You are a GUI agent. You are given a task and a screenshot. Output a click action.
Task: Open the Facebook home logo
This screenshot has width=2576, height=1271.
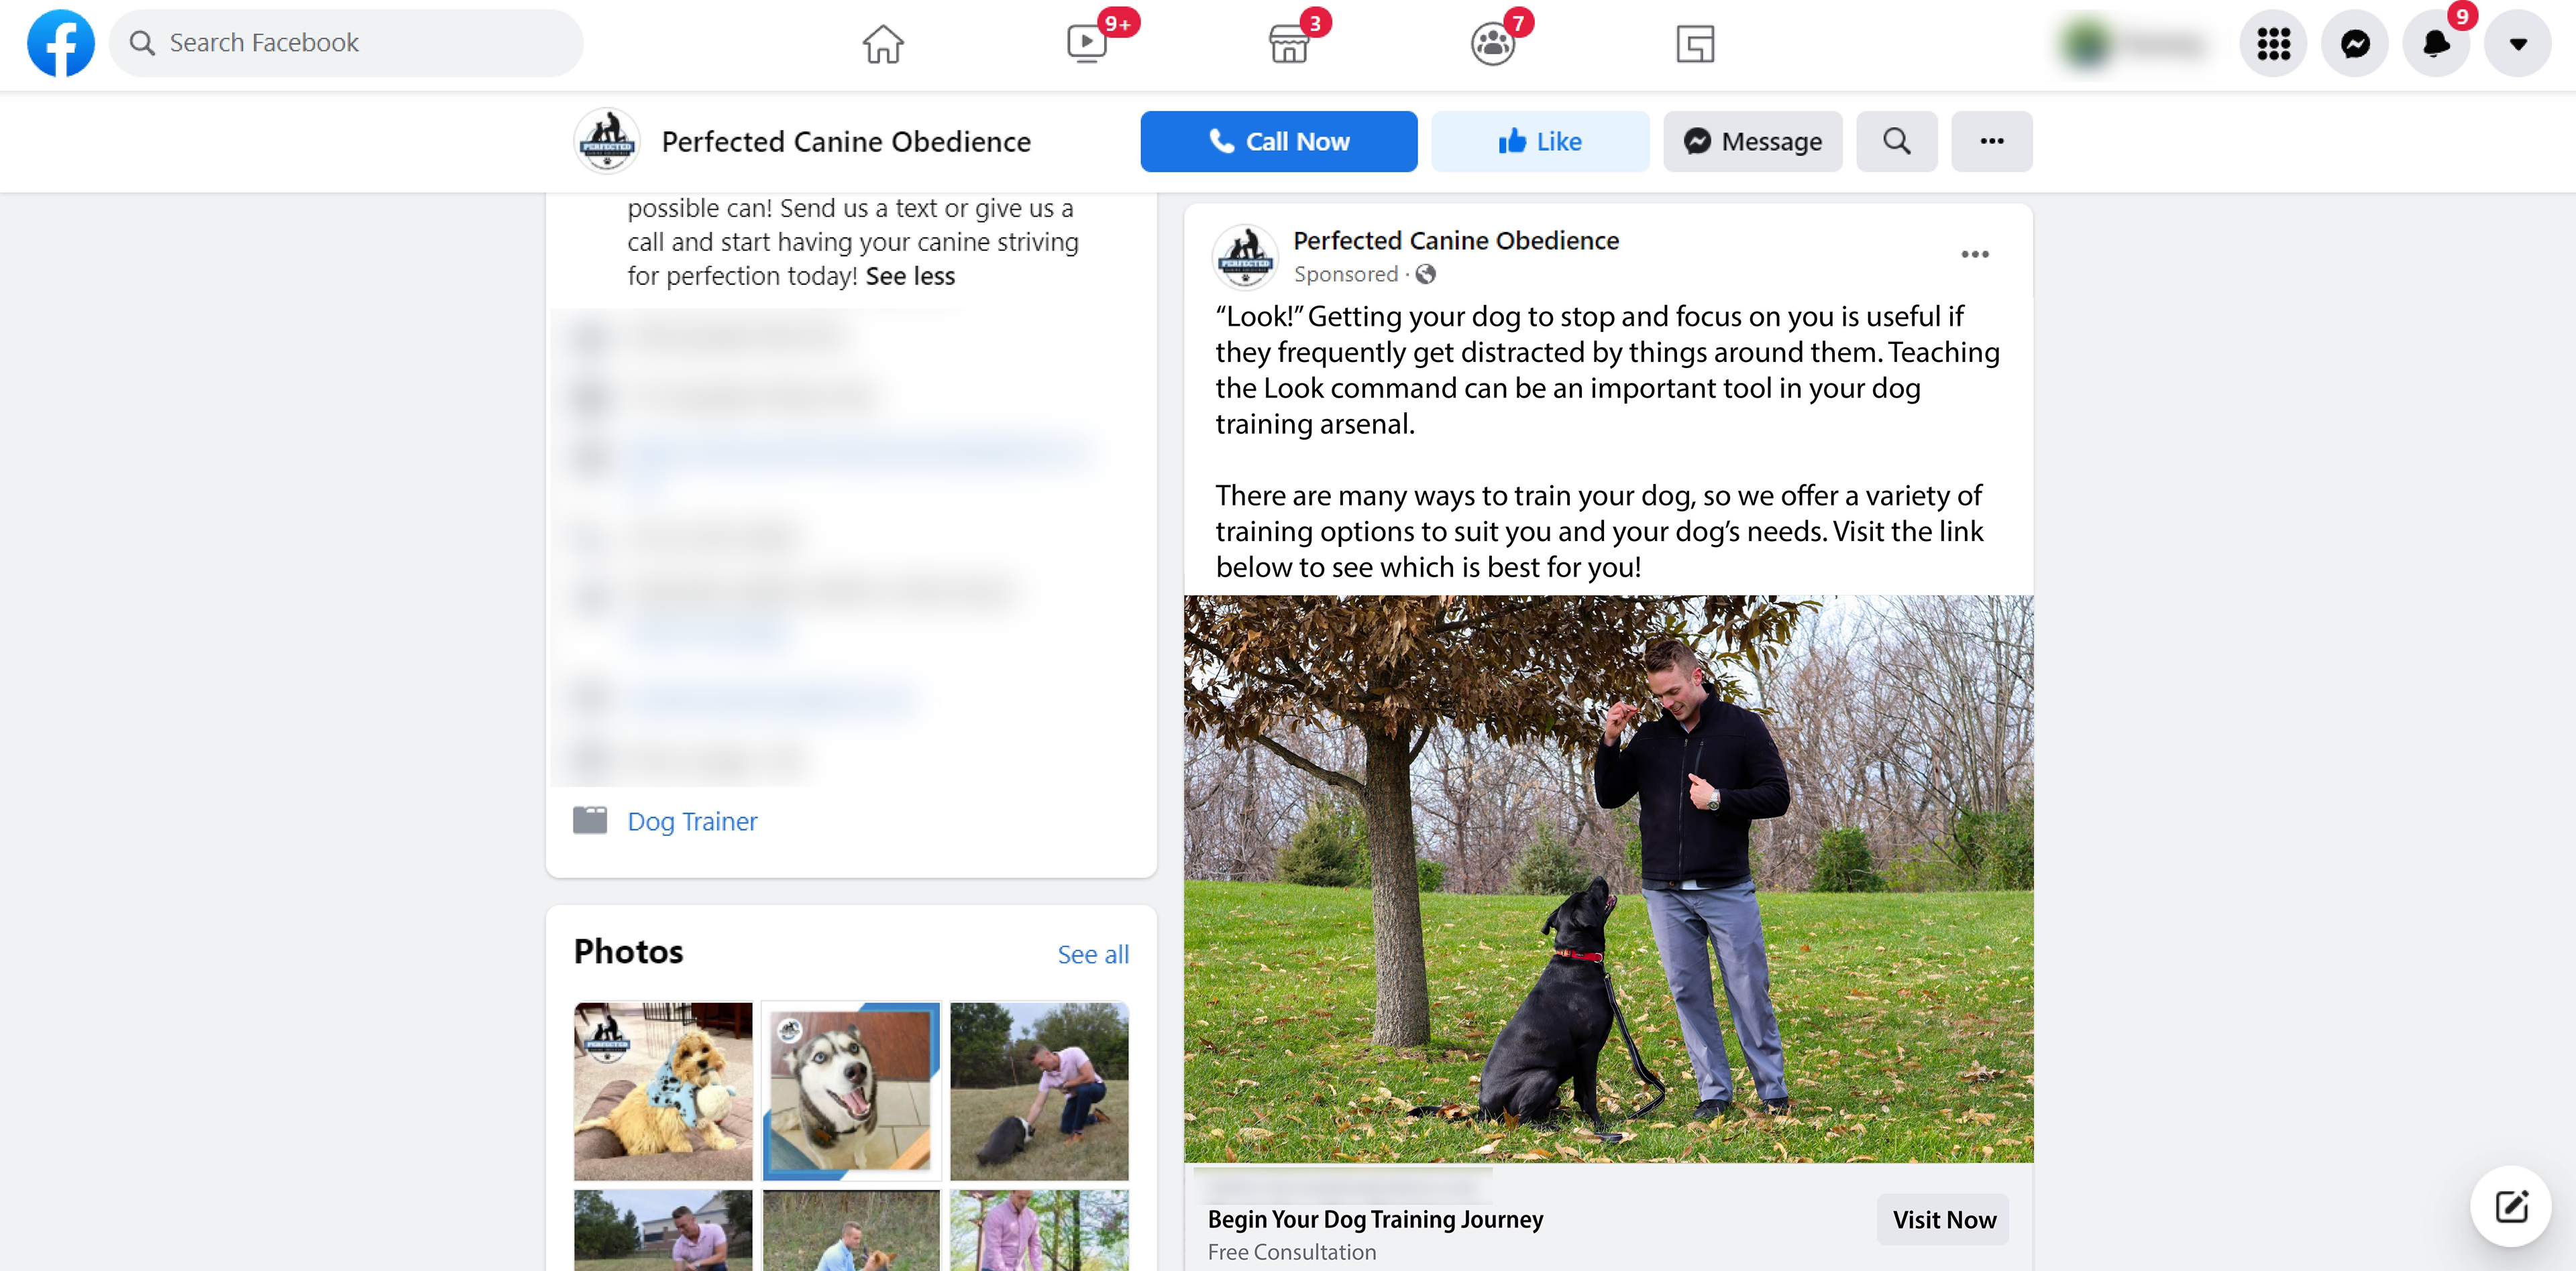coord(60,43)
